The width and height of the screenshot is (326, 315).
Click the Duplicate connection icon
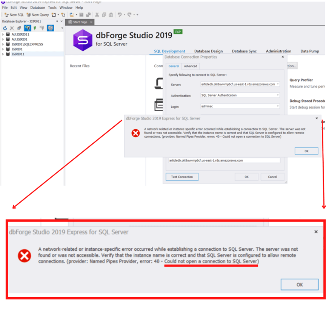coord(19,28)
